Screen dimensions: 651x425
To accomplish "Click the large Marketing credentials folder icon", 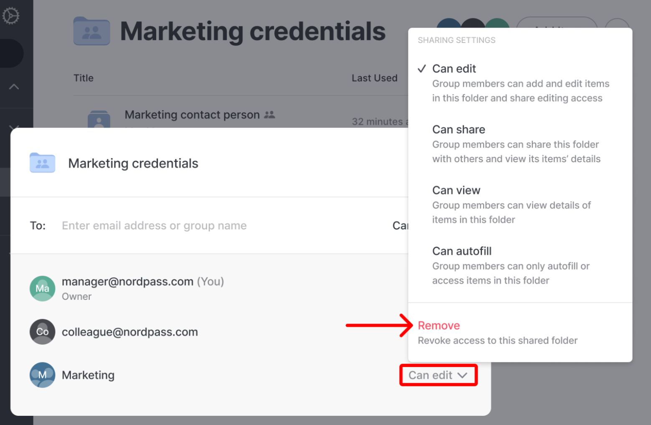I will click(92, 31).
